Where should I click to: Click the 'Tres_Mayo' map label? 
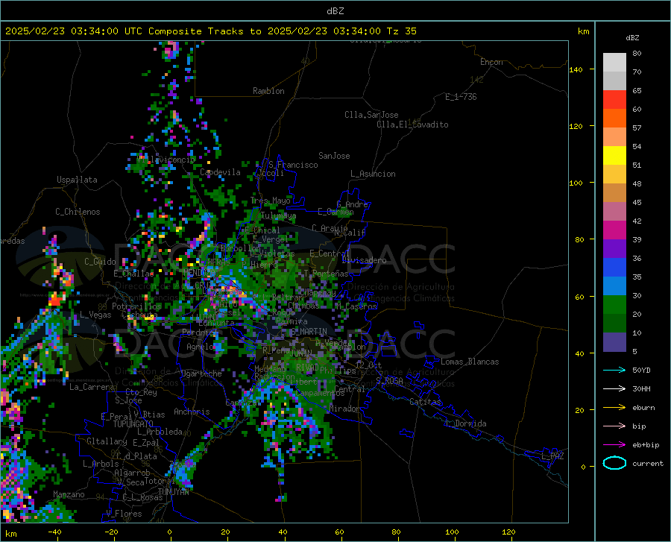(x=271, y=201)
